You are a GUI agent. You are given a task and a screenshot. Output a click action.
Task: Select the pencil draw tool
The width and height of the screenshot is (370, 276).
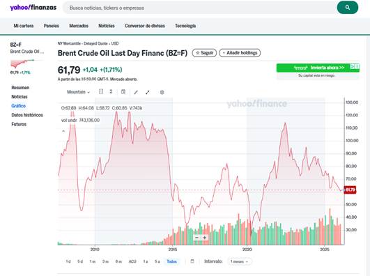click(136, 92)
